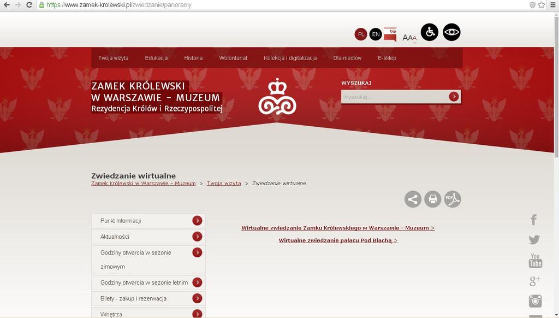Screen dimensions: 559x318
Task: Click the share icon
Action: click(x=413, y=199)
